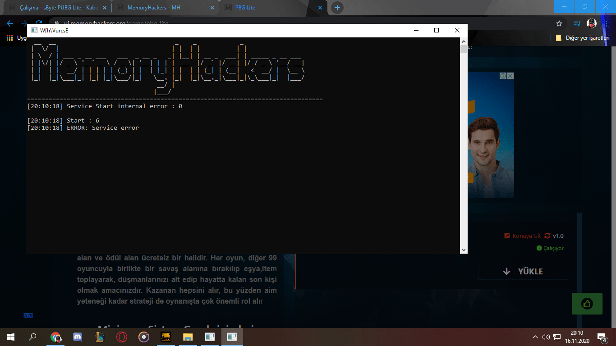Click the 'ERROR: Service error' console line
616x346 pixels.
(x=83, y=128)
